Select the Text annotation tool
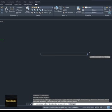Image resolution: width=112 pixels, height=112 pixels. pyautogui.click(x=6, y=9)
